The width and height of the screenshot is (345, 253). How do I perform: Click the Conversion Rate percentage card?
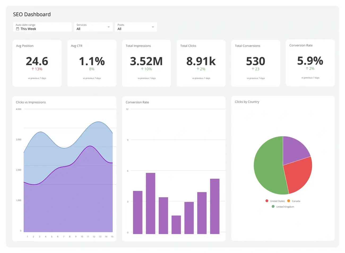click(x=310, y=63)
